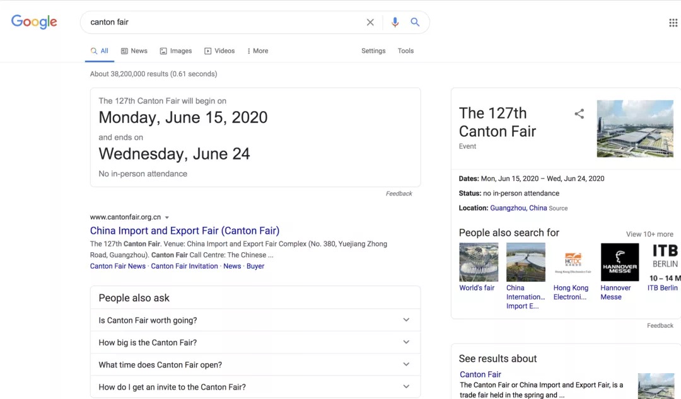The image size is (681, 399).
Task: Open the Google apps grid launcher
Action: tap(673, 22)
